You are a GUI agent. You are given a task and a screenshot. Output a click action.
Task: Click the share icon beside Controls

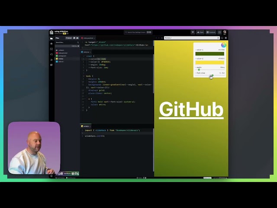[x=219, y=32]
